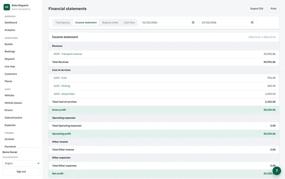This screenshot has height=179, width=285.
Task: Open the Dispatch page
Action: pyautogui.click(x=9, y=59)
